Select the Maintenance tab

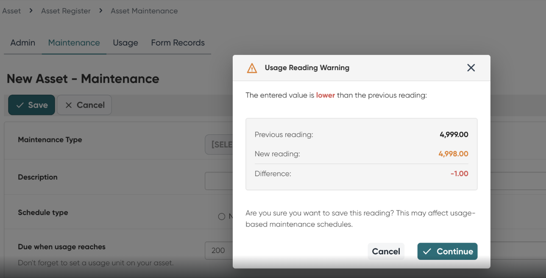point(74,43)
